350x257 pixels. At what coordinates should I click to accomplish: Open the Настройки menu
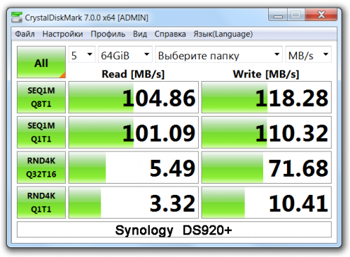point(62,34)
